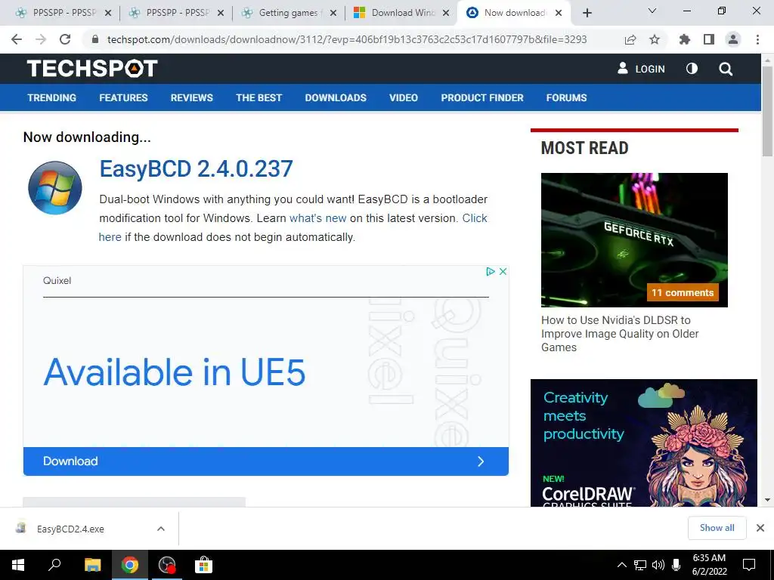This screenshot has height=580, width=774.
Task: Click the microphone tray icon
Action: [x=676, y=565]
